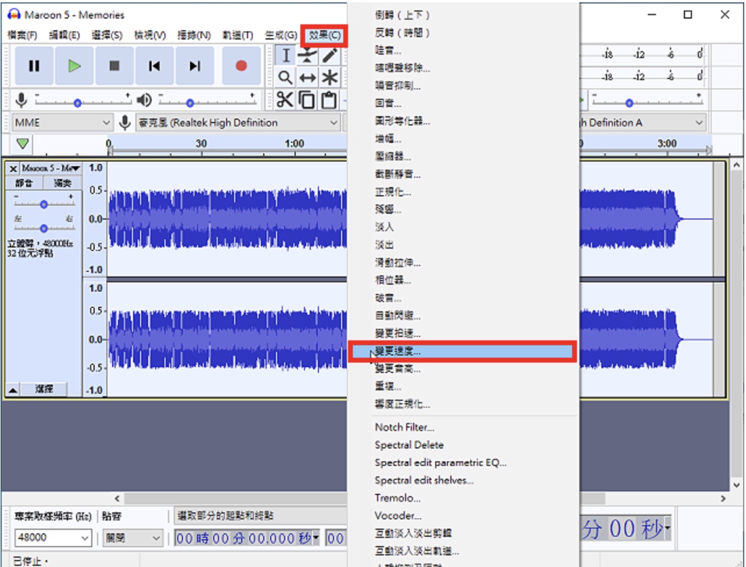Solo the track with 獨奏 button
This screenshot has width=746, height=567.
[62, 184]
